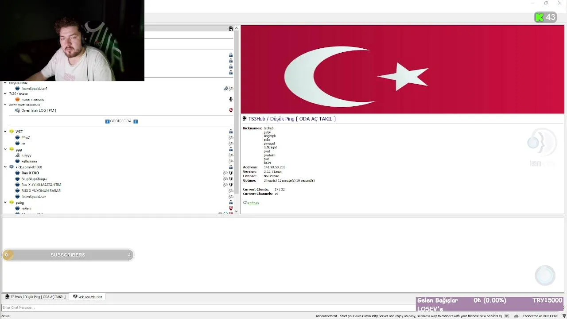This screenshot has height=319, width=567.
Task: Click the status orb beside TeamSpeakUser1
Action: tap(17, 89)
